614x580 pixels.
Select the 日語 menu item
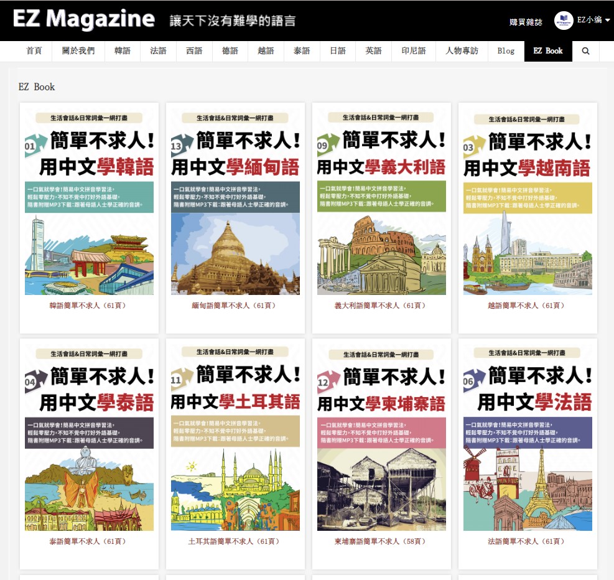[338, 51]
